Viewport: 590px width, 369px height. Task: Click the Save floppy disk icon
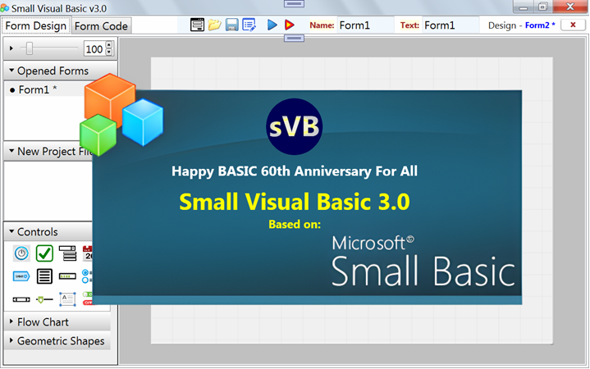(x=232, y=25)
